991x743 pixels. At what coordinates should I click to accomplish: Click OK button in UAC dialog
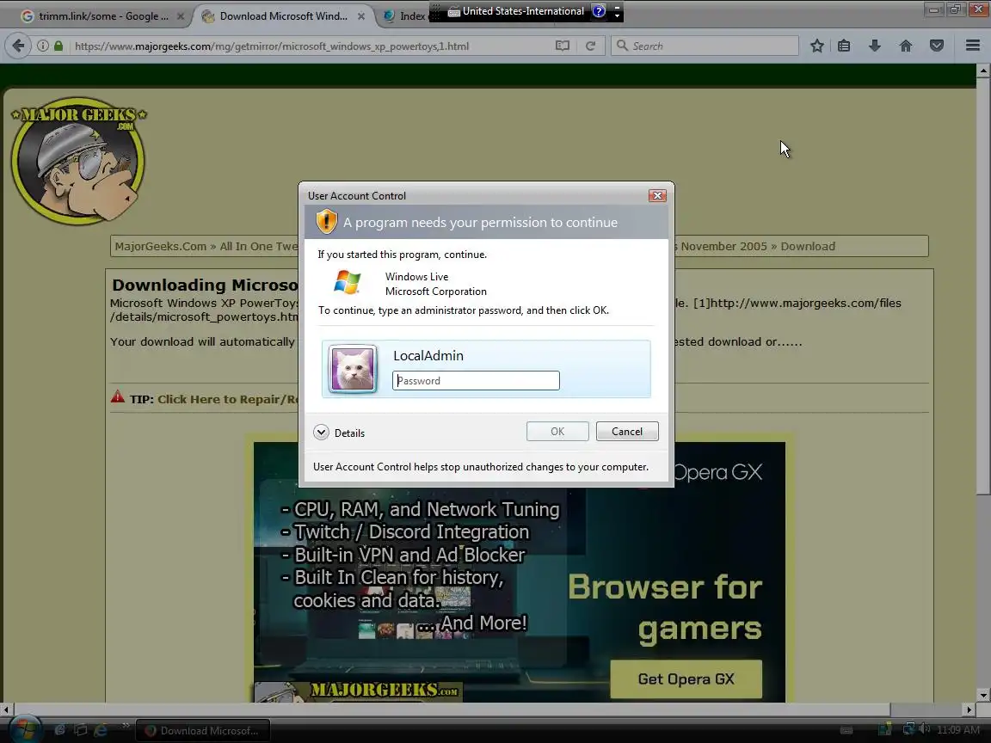click(557, 432)
